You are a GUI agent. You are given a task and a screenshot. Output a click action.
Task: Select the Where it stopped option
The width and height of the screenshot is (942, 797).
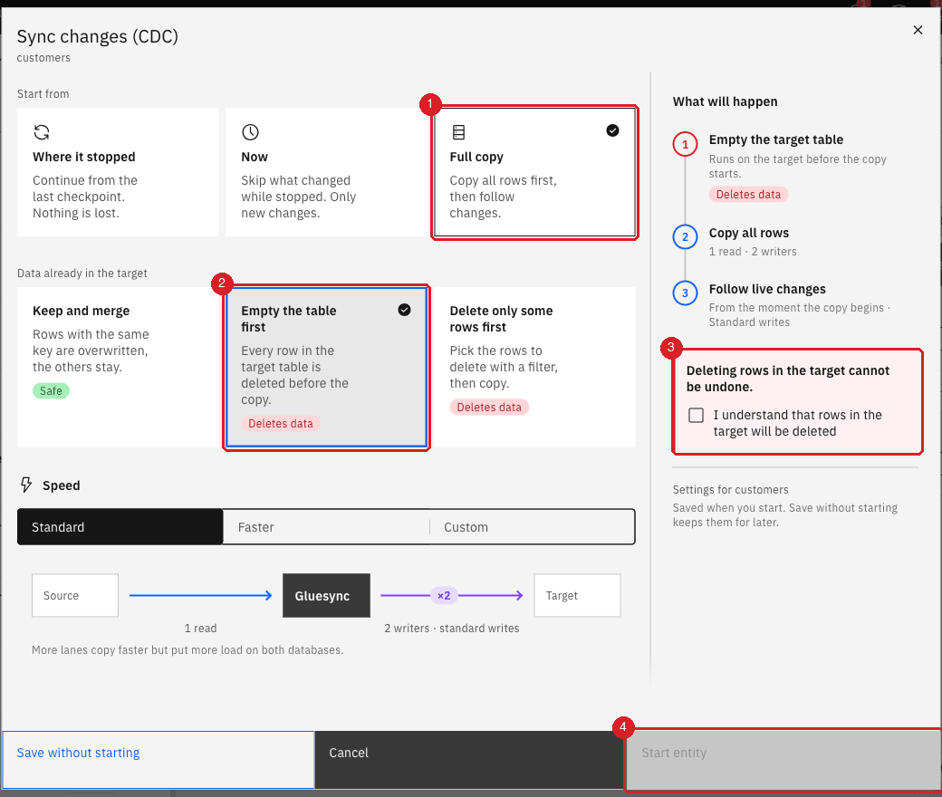click(118, 172)
